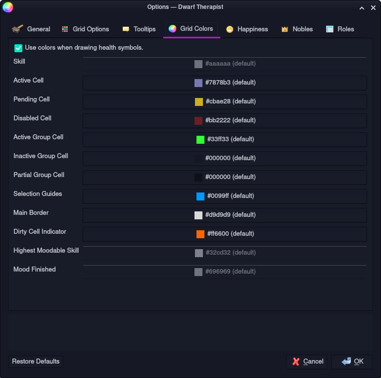Click the Highest Moodable Skill color #32cd32
This screenshot has width=381, height=378.
coord(225,253)
